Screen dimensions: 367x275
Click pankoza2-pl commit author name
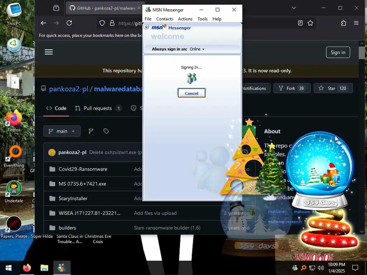tap(72, 152)
